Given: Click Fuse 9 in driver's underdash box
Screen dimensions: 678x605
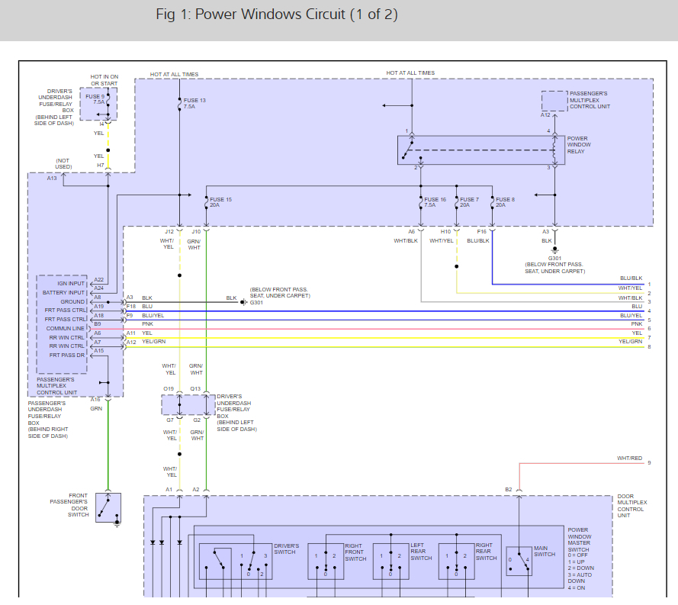Looking at the screenshot, I should click(x=108, y=101).
